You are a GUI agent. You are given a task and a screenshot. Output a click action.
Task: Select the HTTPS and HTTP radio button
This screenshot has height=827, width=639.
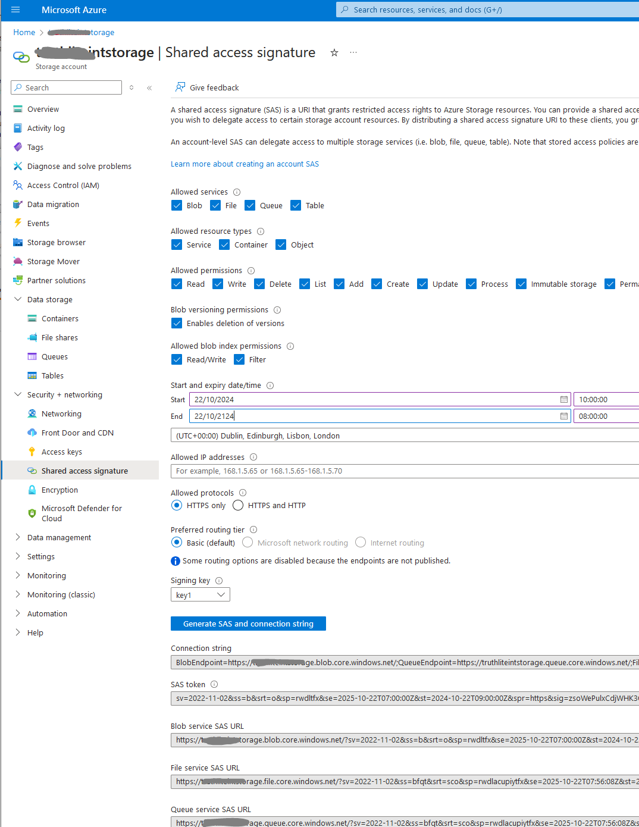pos(238,505)
